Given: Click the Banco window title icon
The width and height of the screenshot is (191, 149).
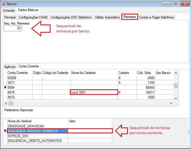Looking at the screenshot, I should click(4, 4).
